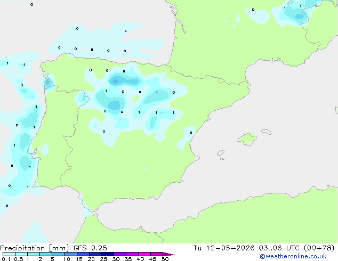Select the 35–40 mm legend color swatch

132,254
